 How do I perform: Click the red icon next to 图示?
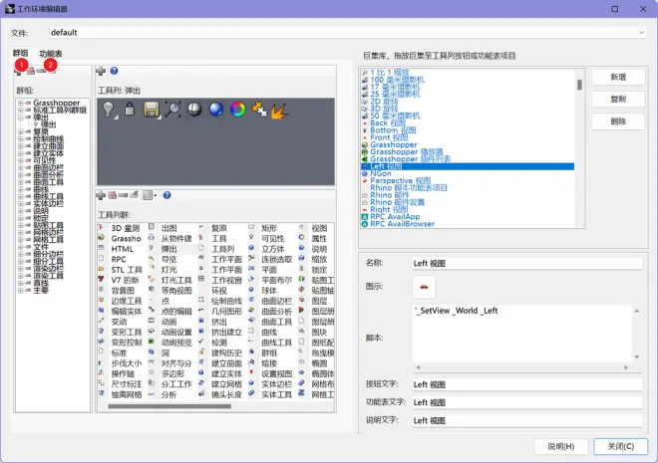pos(424,287)
